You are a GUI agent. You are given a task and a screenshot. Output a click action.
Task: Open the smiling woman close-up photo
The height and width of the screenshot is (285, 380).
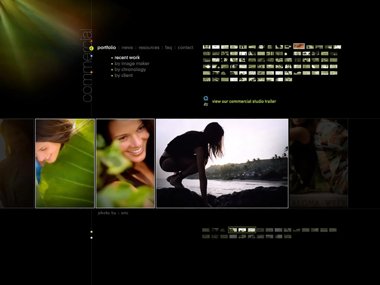tap(125, 163)
